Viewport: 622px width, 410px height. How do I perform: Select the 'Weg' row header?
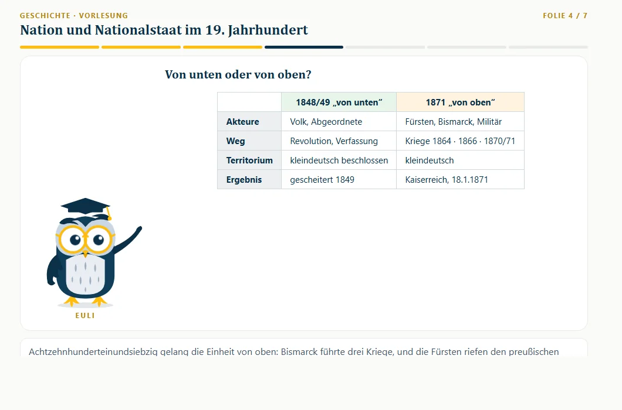click(249, 141)
